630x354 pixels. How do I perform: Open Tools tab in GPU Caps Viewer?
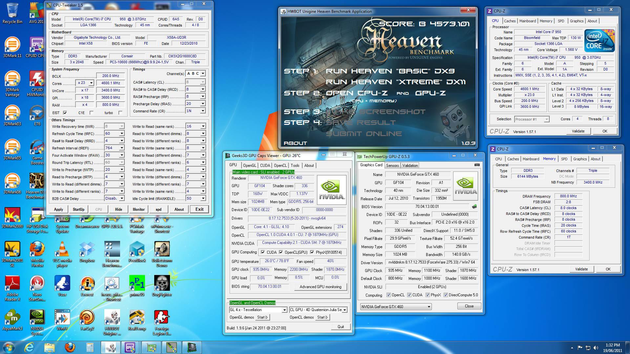click(295, 166)
